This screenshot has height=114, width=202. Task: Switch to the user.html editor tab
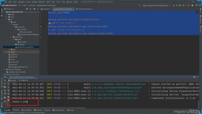tap(45, 9)
